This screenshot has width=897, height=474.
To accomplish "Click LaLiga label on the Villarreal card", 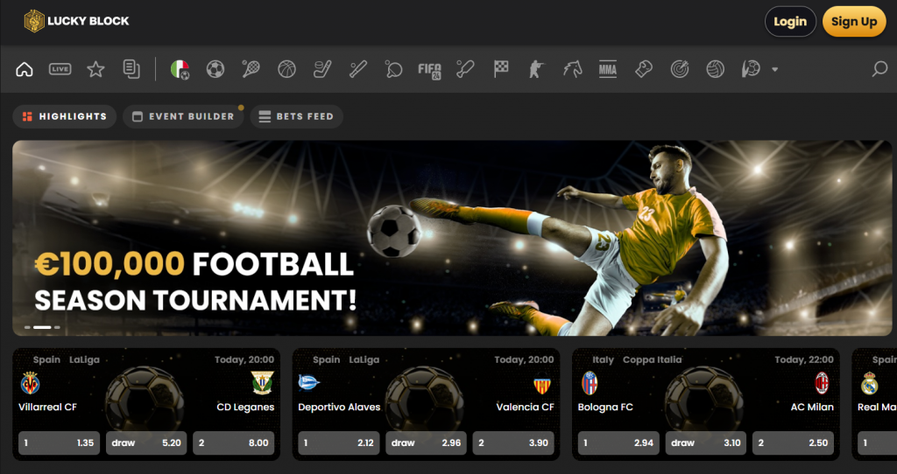I will click(85, 359).
